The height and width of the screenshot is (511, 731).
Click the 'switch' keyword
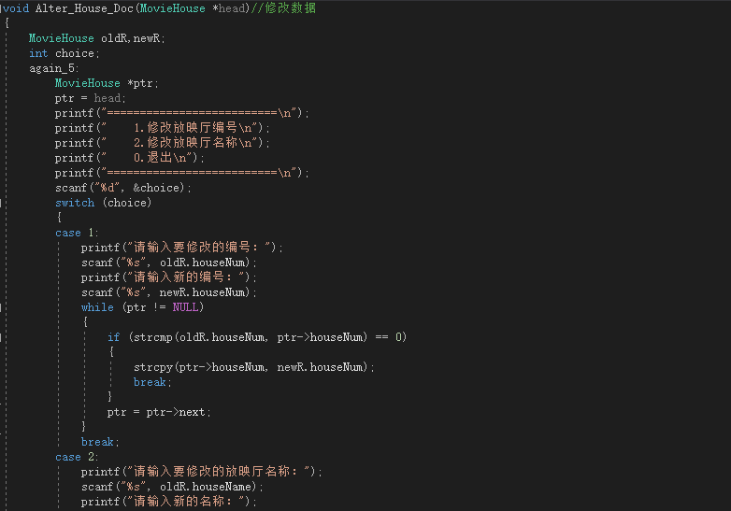click(x=75, y=203)
